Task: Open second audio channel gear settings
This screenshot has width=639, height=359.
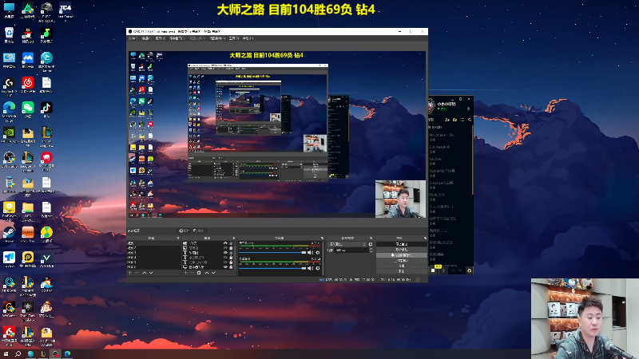Action: (x=318, y=268)
